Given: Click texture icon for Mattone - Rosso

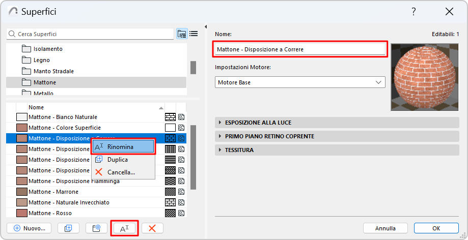Looking at the screenshot, I should pos(181,213).
